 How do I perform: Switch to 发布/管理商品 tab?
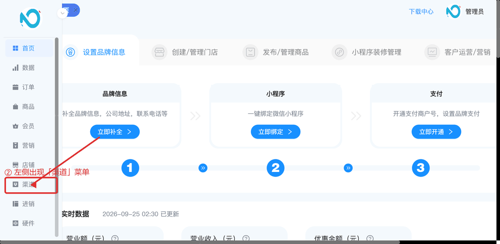click(x=275, y=52)
